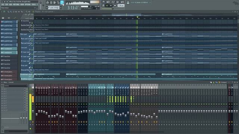The width and height of the screenshot is (239, 134).
Task: Open the playlist options menu arrow
Action: [2, 12]
